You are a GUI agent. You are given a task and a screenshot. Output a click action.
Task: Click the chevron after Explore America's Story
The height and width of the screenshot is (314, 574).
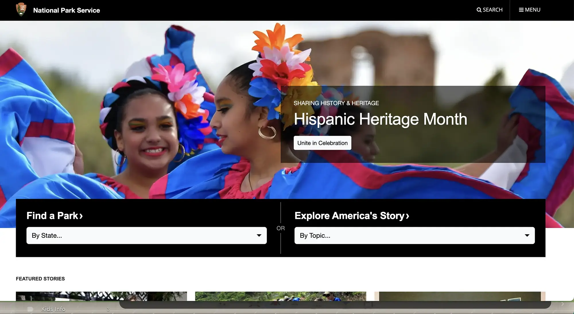point(407,216)
